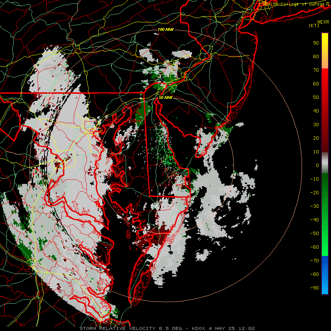Click the -40 value on velocity scale

tap(314, 220)
